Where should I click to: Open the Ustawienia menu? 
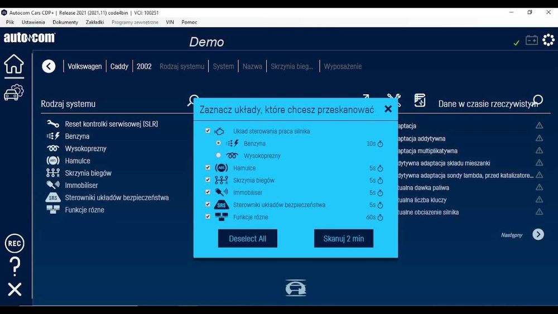pyautogui.click(x=33, y=22)
